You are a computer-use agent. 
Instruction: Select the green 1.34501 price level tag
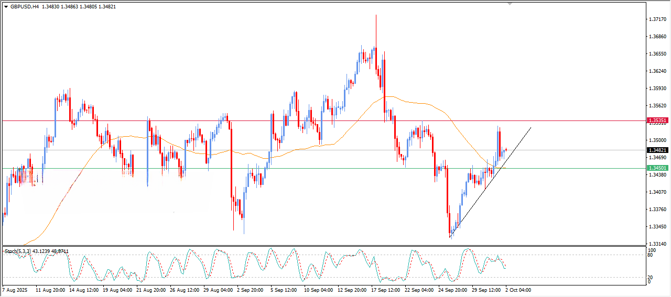tap(658, 168)
